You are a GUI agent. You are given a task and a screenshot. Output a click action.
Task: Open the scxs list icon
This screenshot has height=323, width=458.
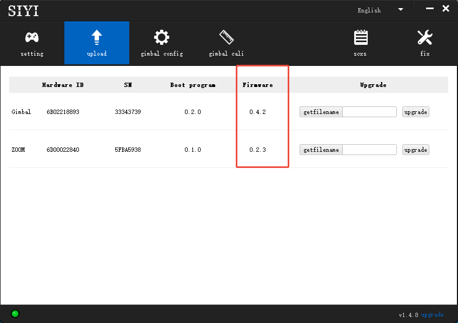tap(360, 38)
